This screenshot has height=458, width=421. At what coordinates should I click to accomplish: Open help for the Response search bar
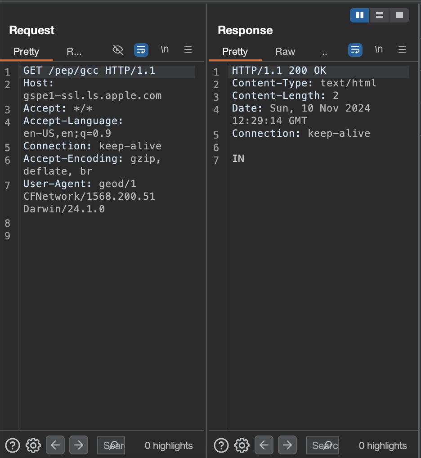pos(221,445)
